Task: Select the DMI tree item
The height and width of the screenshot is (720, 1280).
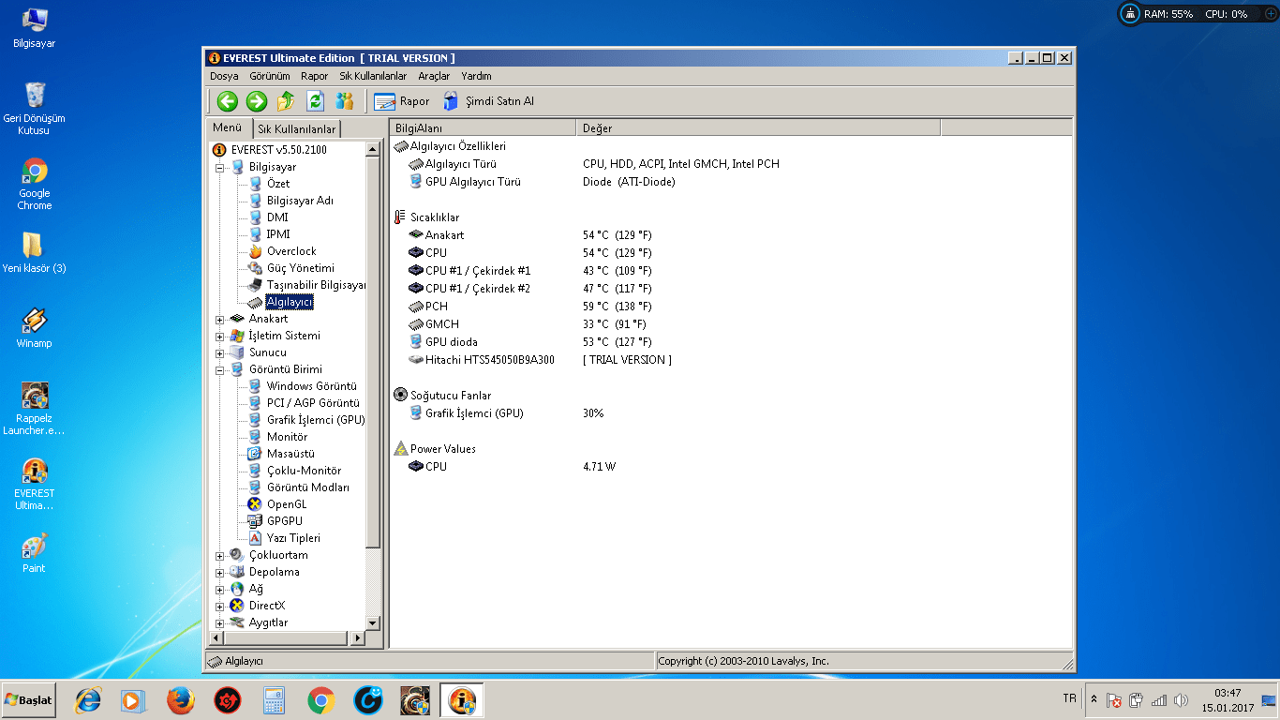Action: tap(277, 217)
